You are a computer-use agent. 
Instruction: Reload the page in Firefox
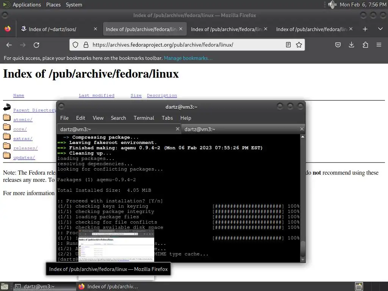tap(36, 45)
